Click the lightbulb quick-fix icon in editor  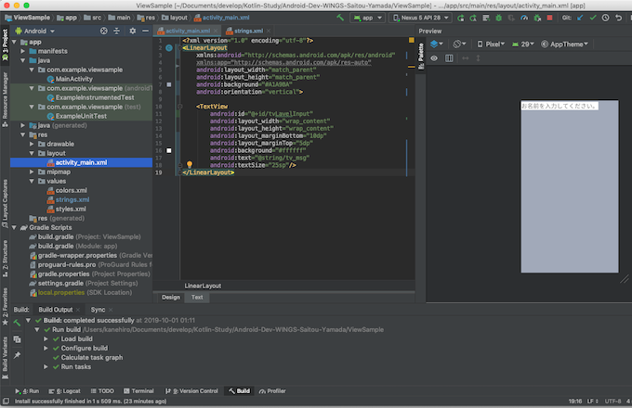189,164
